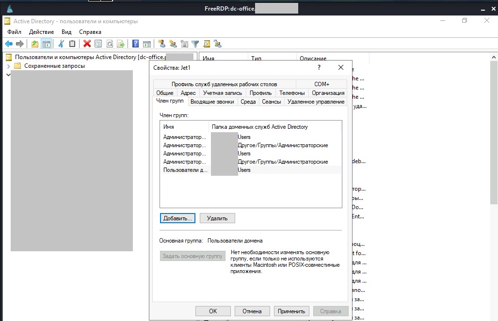The height and width of the screenshot is (321, 498).
Task: Click the Имя column header in group list
Action: click(x=184, y=127)
